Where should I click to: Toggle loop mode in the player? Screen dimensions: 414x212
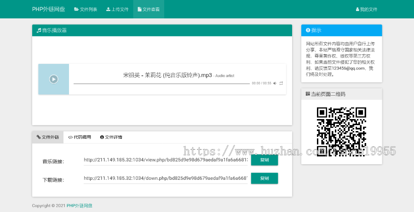click(281, 83)
